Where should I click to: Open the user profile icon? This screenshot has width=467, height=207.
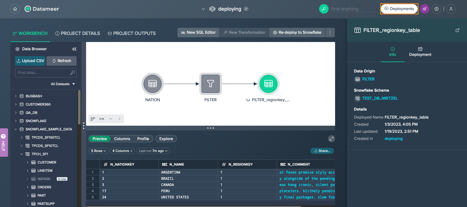[451, 9]
